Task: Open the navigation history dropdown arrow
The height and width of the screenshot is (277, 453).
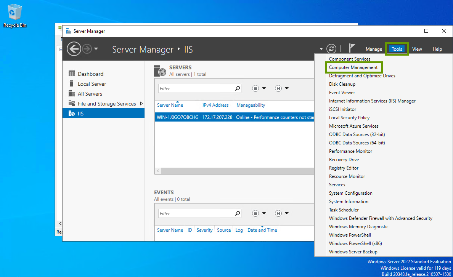Action: [x=96, y=49]
